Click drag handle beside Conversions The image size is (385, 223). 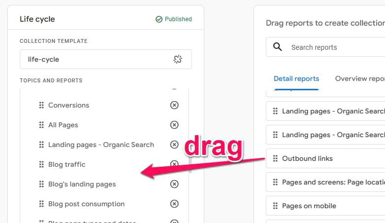point(41,105)
